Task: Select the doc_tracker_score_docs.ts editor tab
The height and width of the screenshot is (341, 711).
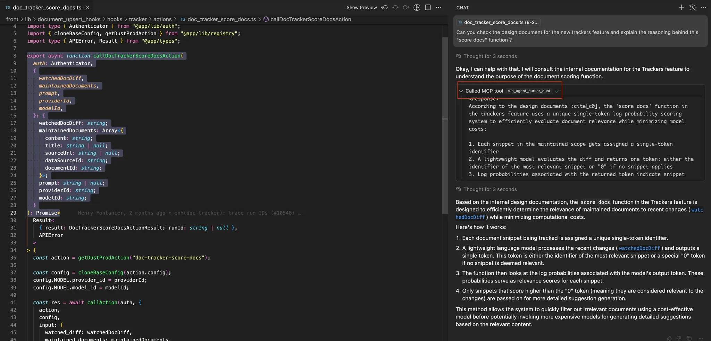Action: tap(47, 7)
